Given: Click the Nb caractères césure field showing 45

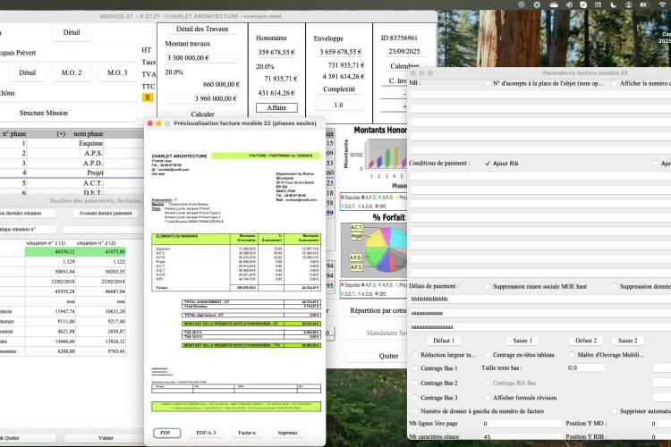Looking at the screenshot, I should [522, 437].
